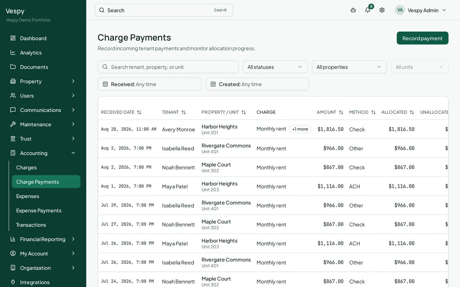Image resolution: width=460 pixels, height=287 pixels.
Task: Open Received date filter
Action: coord(149,84)
